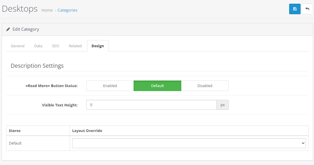Open the Data tab

[x=38, y=46]
